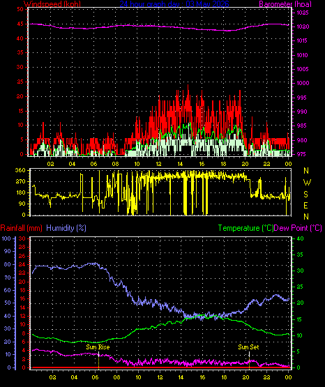
Task: Click the E compass direction label
Action: pos(305,205)
